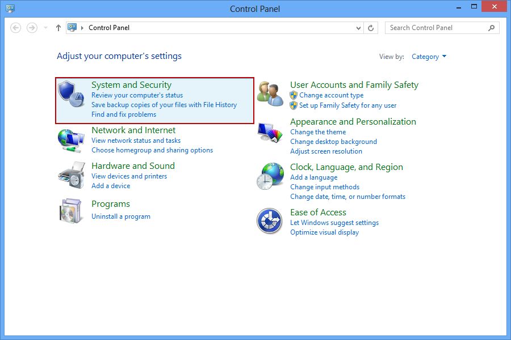Click Uninstall a program
Viewport: 511px width, 340px height.
point(121,216)
